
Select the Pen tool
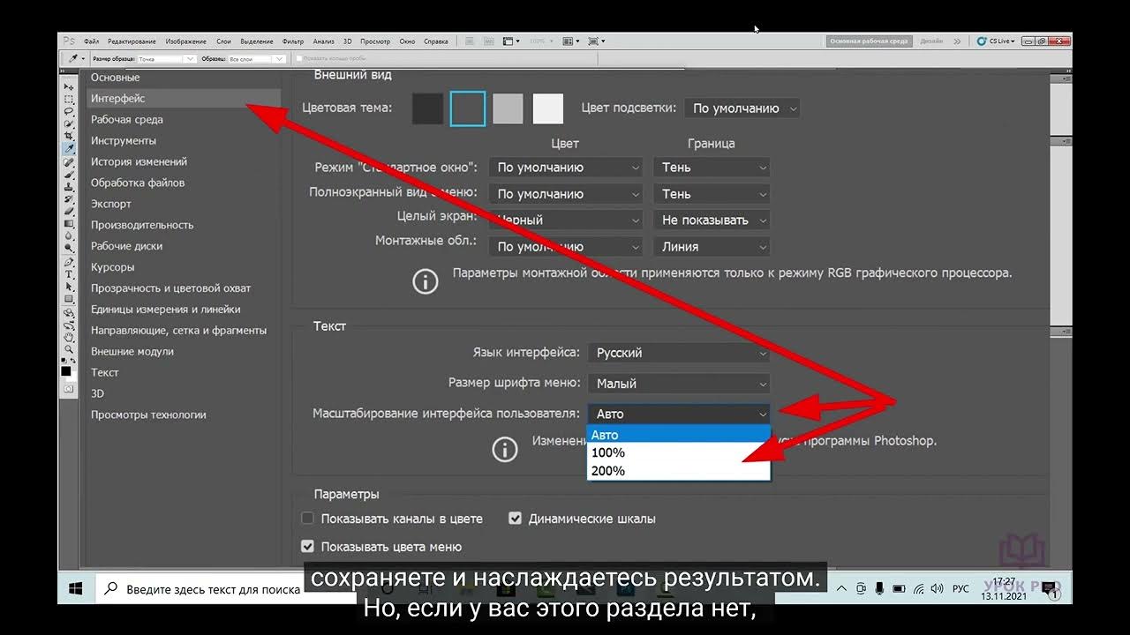[68, 262]
